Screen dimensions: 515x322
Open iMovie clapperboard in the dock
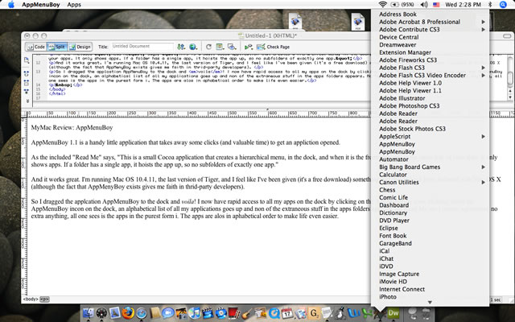[208, 313]
